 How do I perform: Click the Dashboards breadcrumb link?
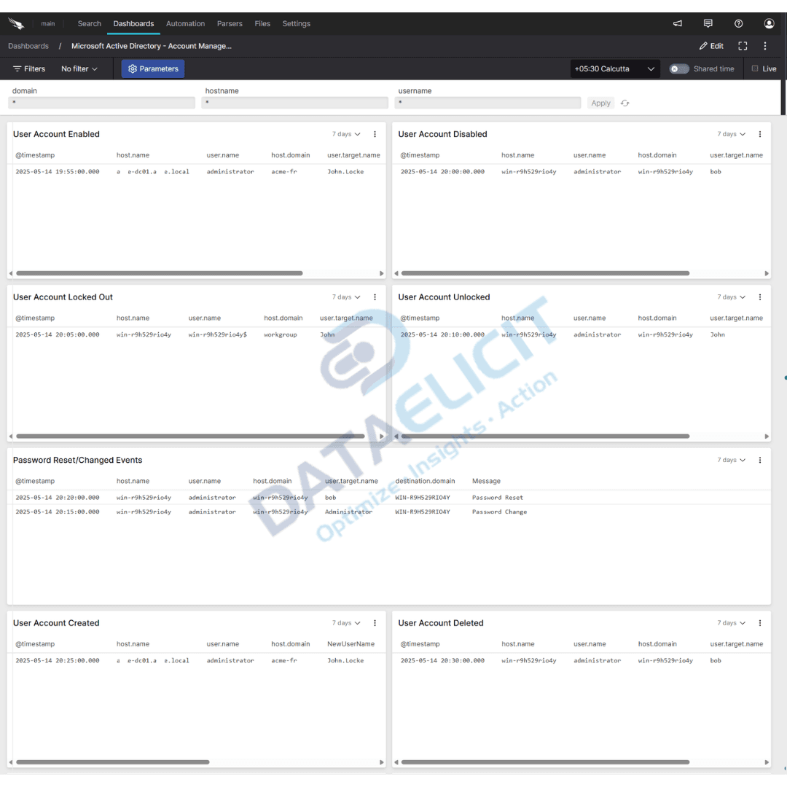point(28,45)
